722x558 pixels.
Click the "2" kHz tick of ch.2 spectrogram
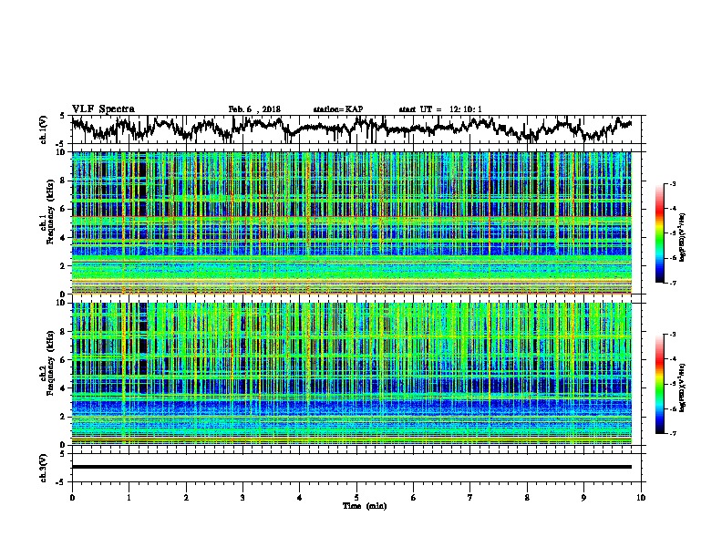click(64, 417)
